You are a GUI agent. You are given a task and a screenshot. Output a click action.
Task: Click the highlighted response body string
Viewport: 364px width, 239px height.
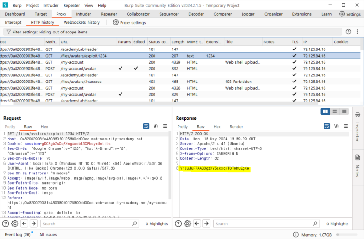point(215,168)
